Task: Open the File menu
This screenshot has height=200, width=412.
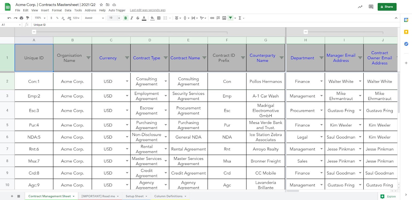Action: [x=18, y=10]
